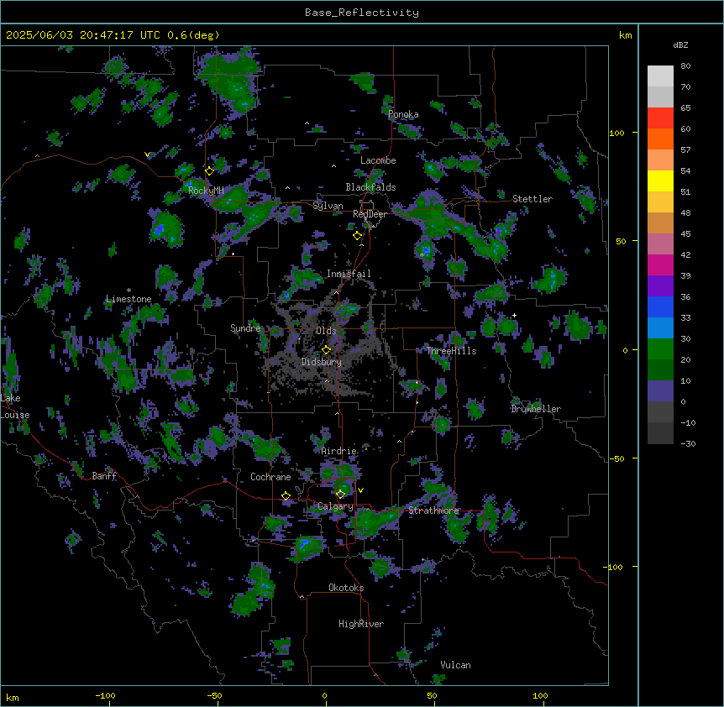Click the yellow color swatch at 54 dBZ
Screen dimensions: 724x707
pyautogui.click(x=660, y=181)
